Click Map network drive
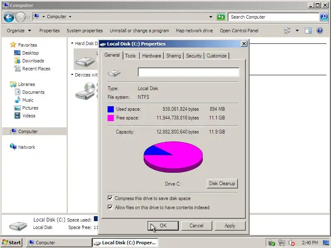Image resolution: width=331 pixels, height=248 pixels. point(194,31)
